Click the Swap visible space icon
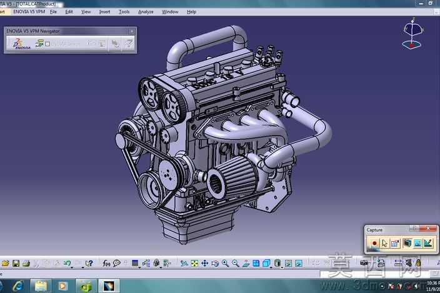The image size is (440, 293). (x=299, y=263)
